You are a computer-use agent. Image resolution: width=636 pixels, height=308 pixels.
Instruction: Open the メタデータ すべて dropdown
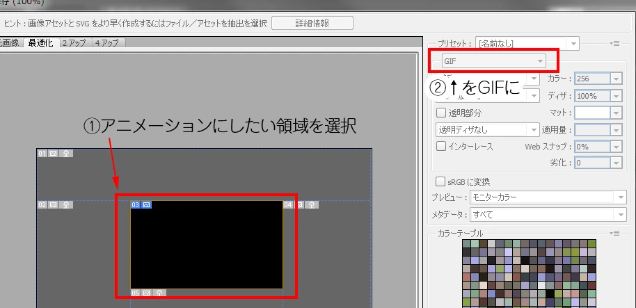548,214
